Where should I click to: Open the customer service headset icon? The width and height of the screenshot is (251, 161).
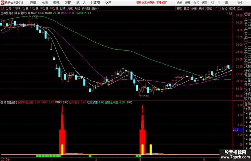212,3
